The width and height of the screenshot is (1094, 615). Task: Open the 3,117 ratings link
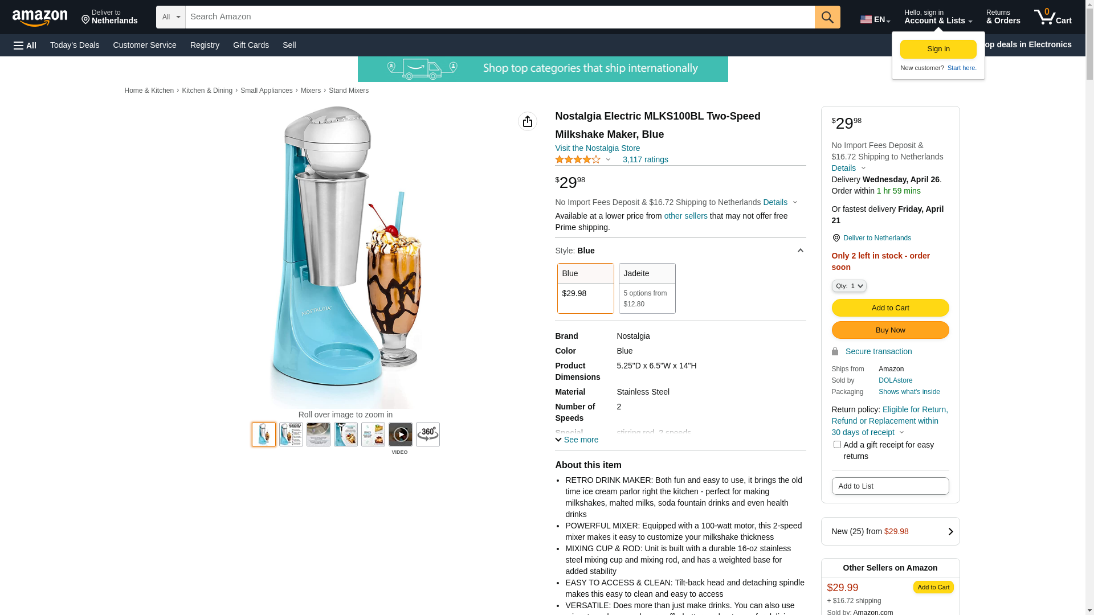(646, 159)
